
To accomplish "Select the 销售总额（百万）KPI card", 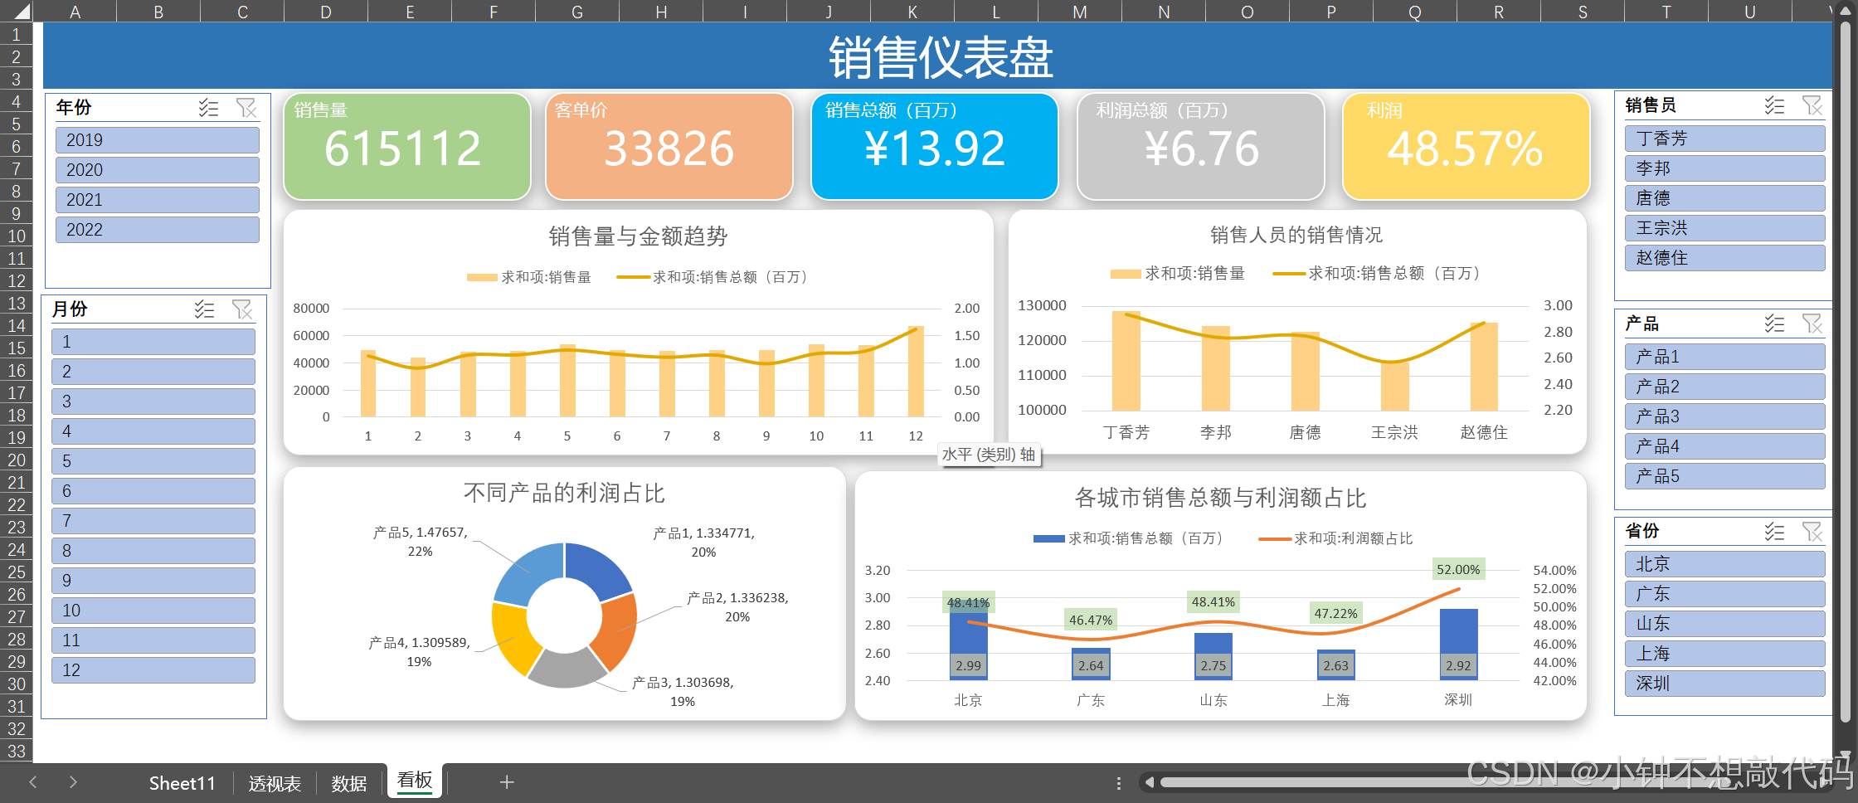I will [x=935, y=147].
